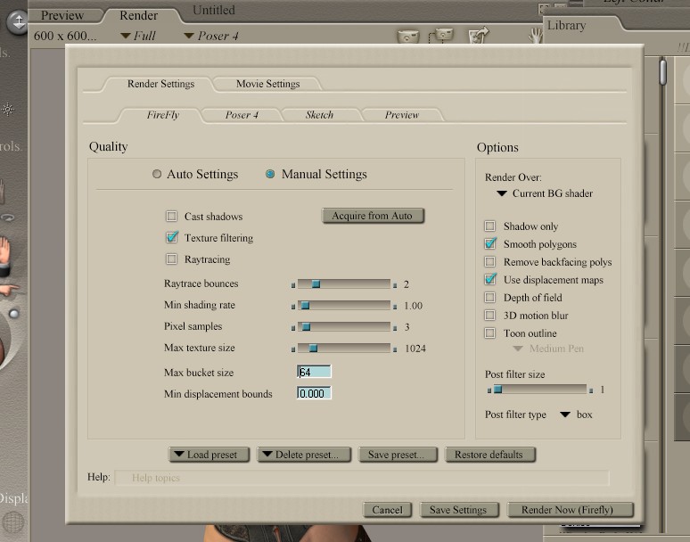Check Remove backfacing polys
The image size is (690, 542).
(489, 262)
